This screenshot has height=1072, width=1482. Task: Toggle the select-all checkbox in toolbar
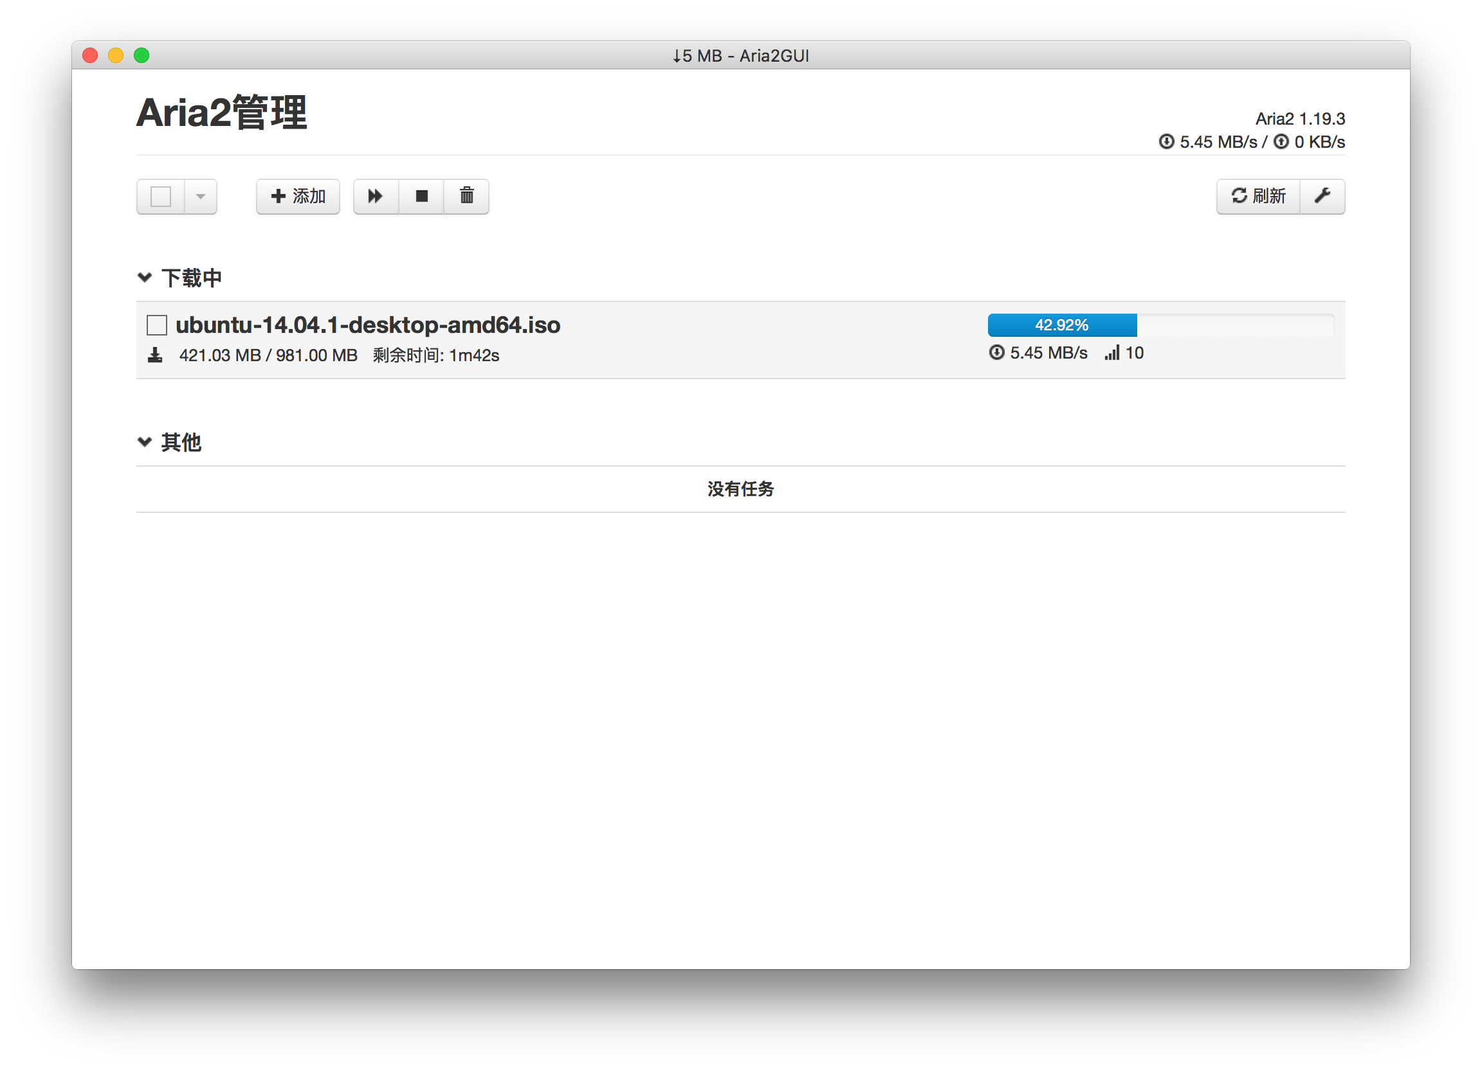click(x=161, y=197)
